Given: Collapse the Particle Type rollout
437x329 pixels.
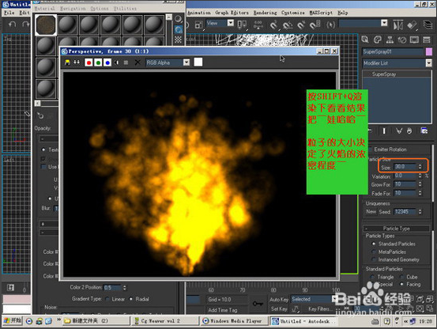Looking at the screenshot, I should [x=397, y=229].
